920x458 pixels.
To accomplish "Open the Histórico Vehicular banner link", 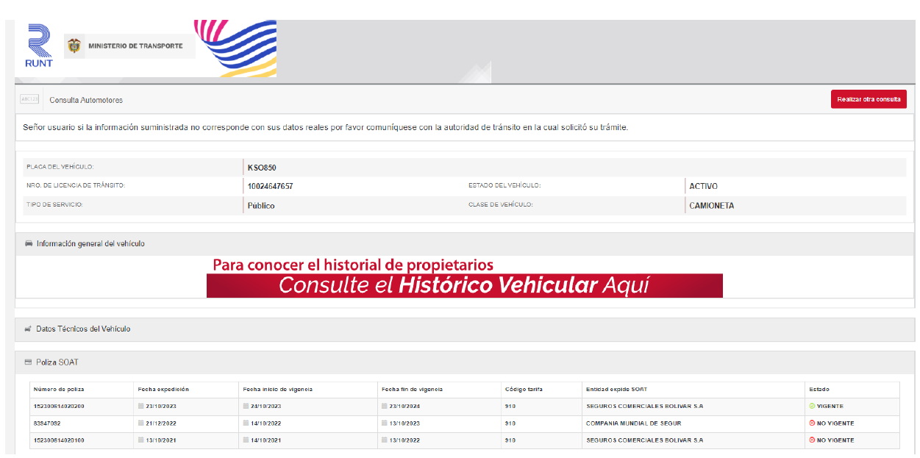I will (x=464, y=285).
